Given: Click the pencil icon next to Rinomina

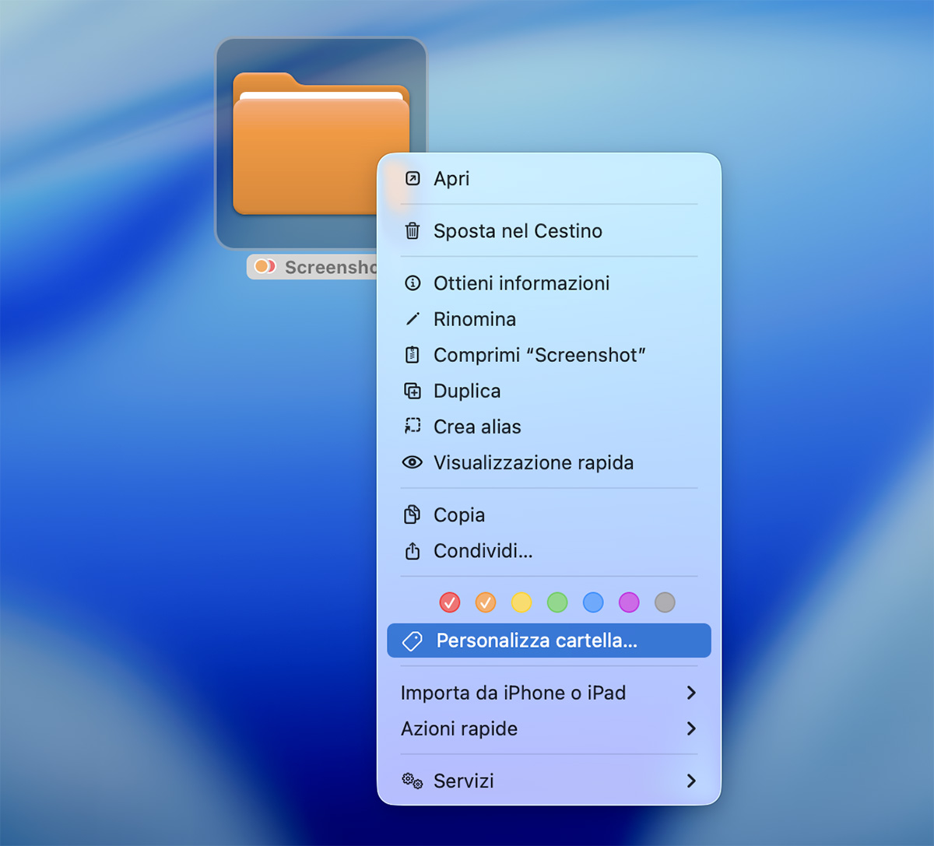Looking at the screenshot, I should click(x=413, y=319).
